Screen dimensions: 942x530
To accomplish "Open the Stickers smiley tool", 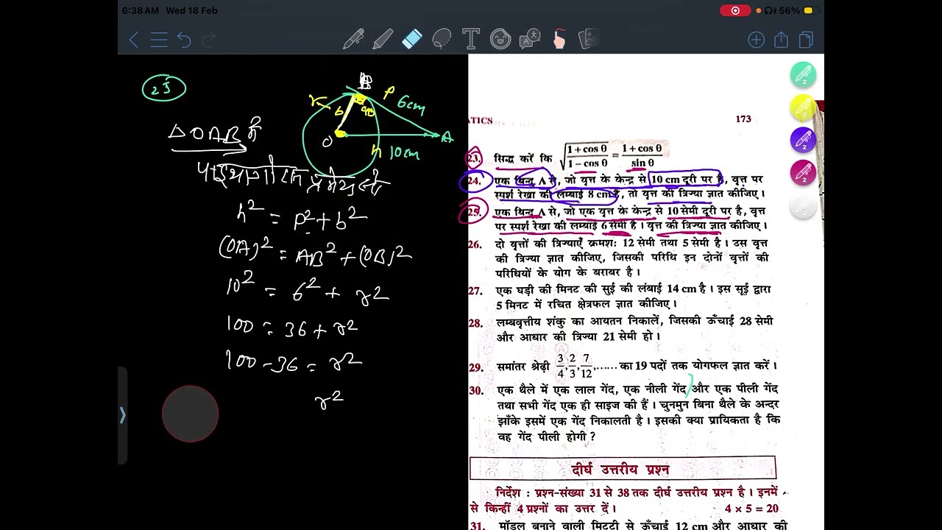I will pyautogui.click(x=500, y=39).
